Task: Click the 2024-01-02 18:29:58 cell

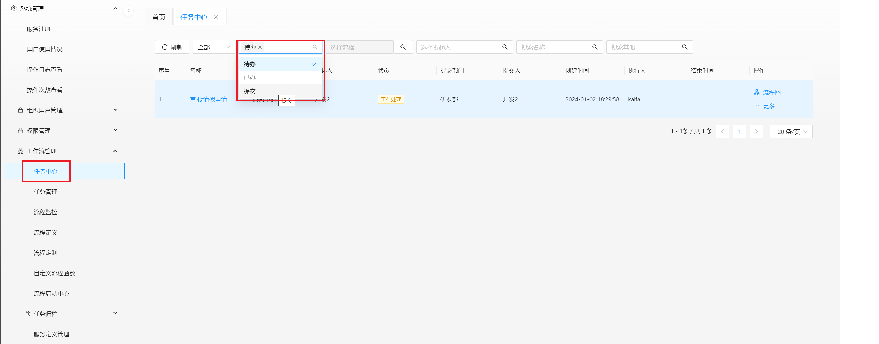Action: coord(592,99)
